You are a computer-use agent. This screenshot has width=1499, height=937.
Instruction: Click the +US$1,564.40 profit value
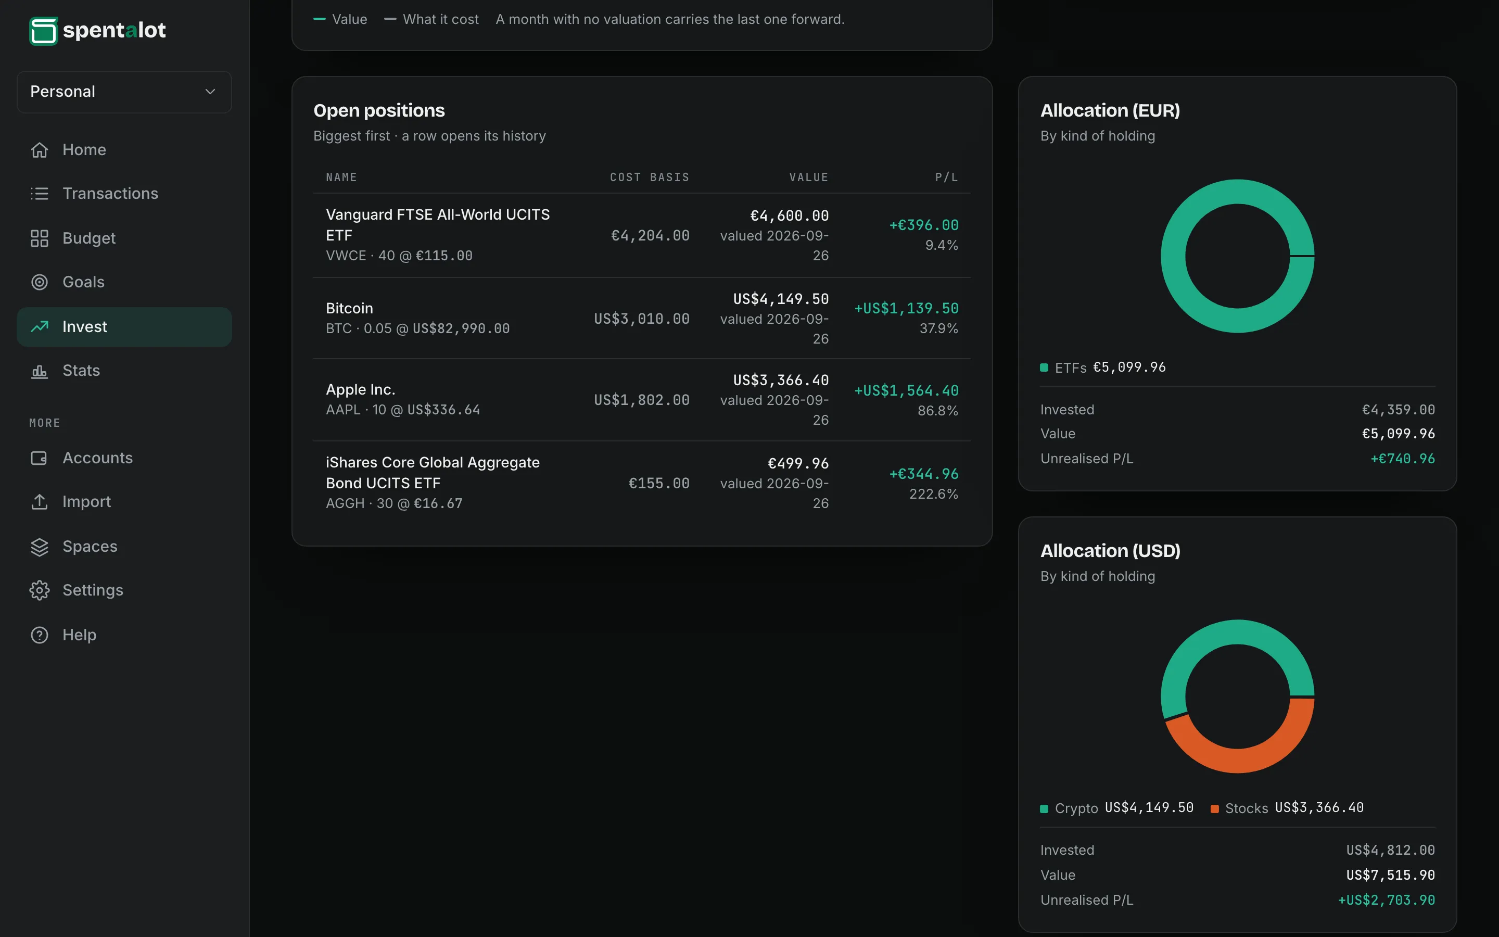906,391
